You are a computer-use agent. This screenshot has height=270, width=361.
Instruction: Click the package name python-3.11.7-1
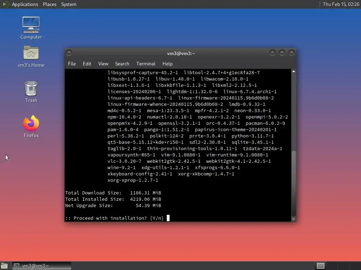point(252,136)
